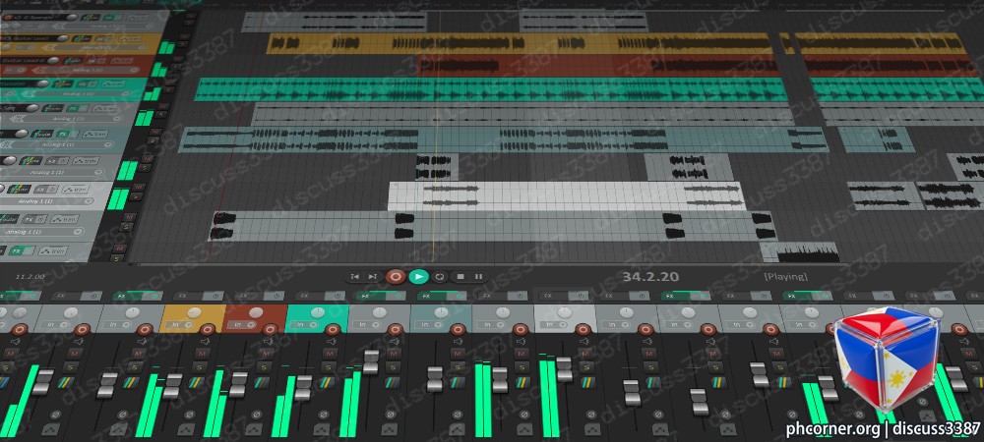Solo the teal mixer strip
984x442 pixels.
tap(329, 367)
